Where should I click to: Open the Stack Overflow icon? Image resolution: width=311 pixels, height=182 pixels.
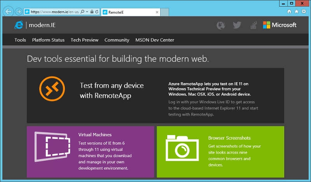click(253, 25)
